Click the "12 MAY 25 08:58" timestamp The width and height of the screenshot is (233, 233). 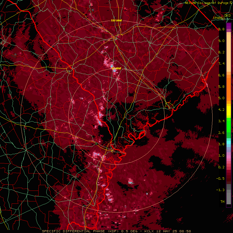pyautogui.click(x=173, y=231)
